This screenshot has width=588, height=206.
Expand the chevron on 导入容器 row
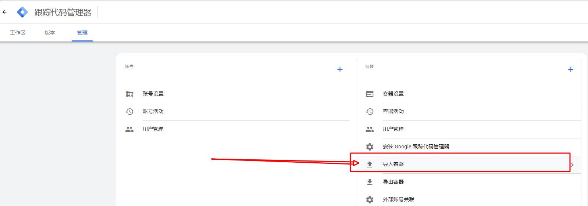[x=572, y=165]
